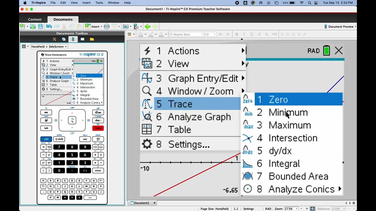376x211 pixels.
Task: Click the battery icon on large screen
Action: coord(326,50)
